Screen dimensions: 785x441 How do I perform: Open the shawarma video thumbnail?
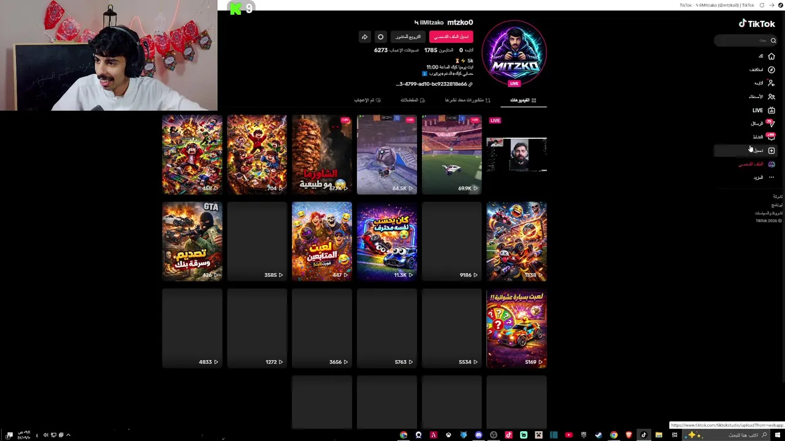322,154
